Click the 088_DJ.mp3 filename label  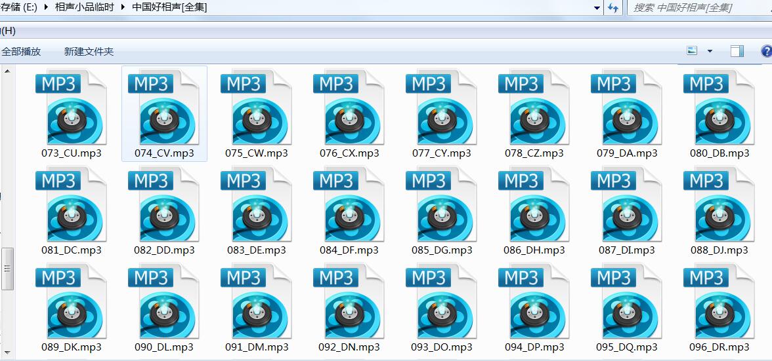pyautogui.click(x=719, y=250)
